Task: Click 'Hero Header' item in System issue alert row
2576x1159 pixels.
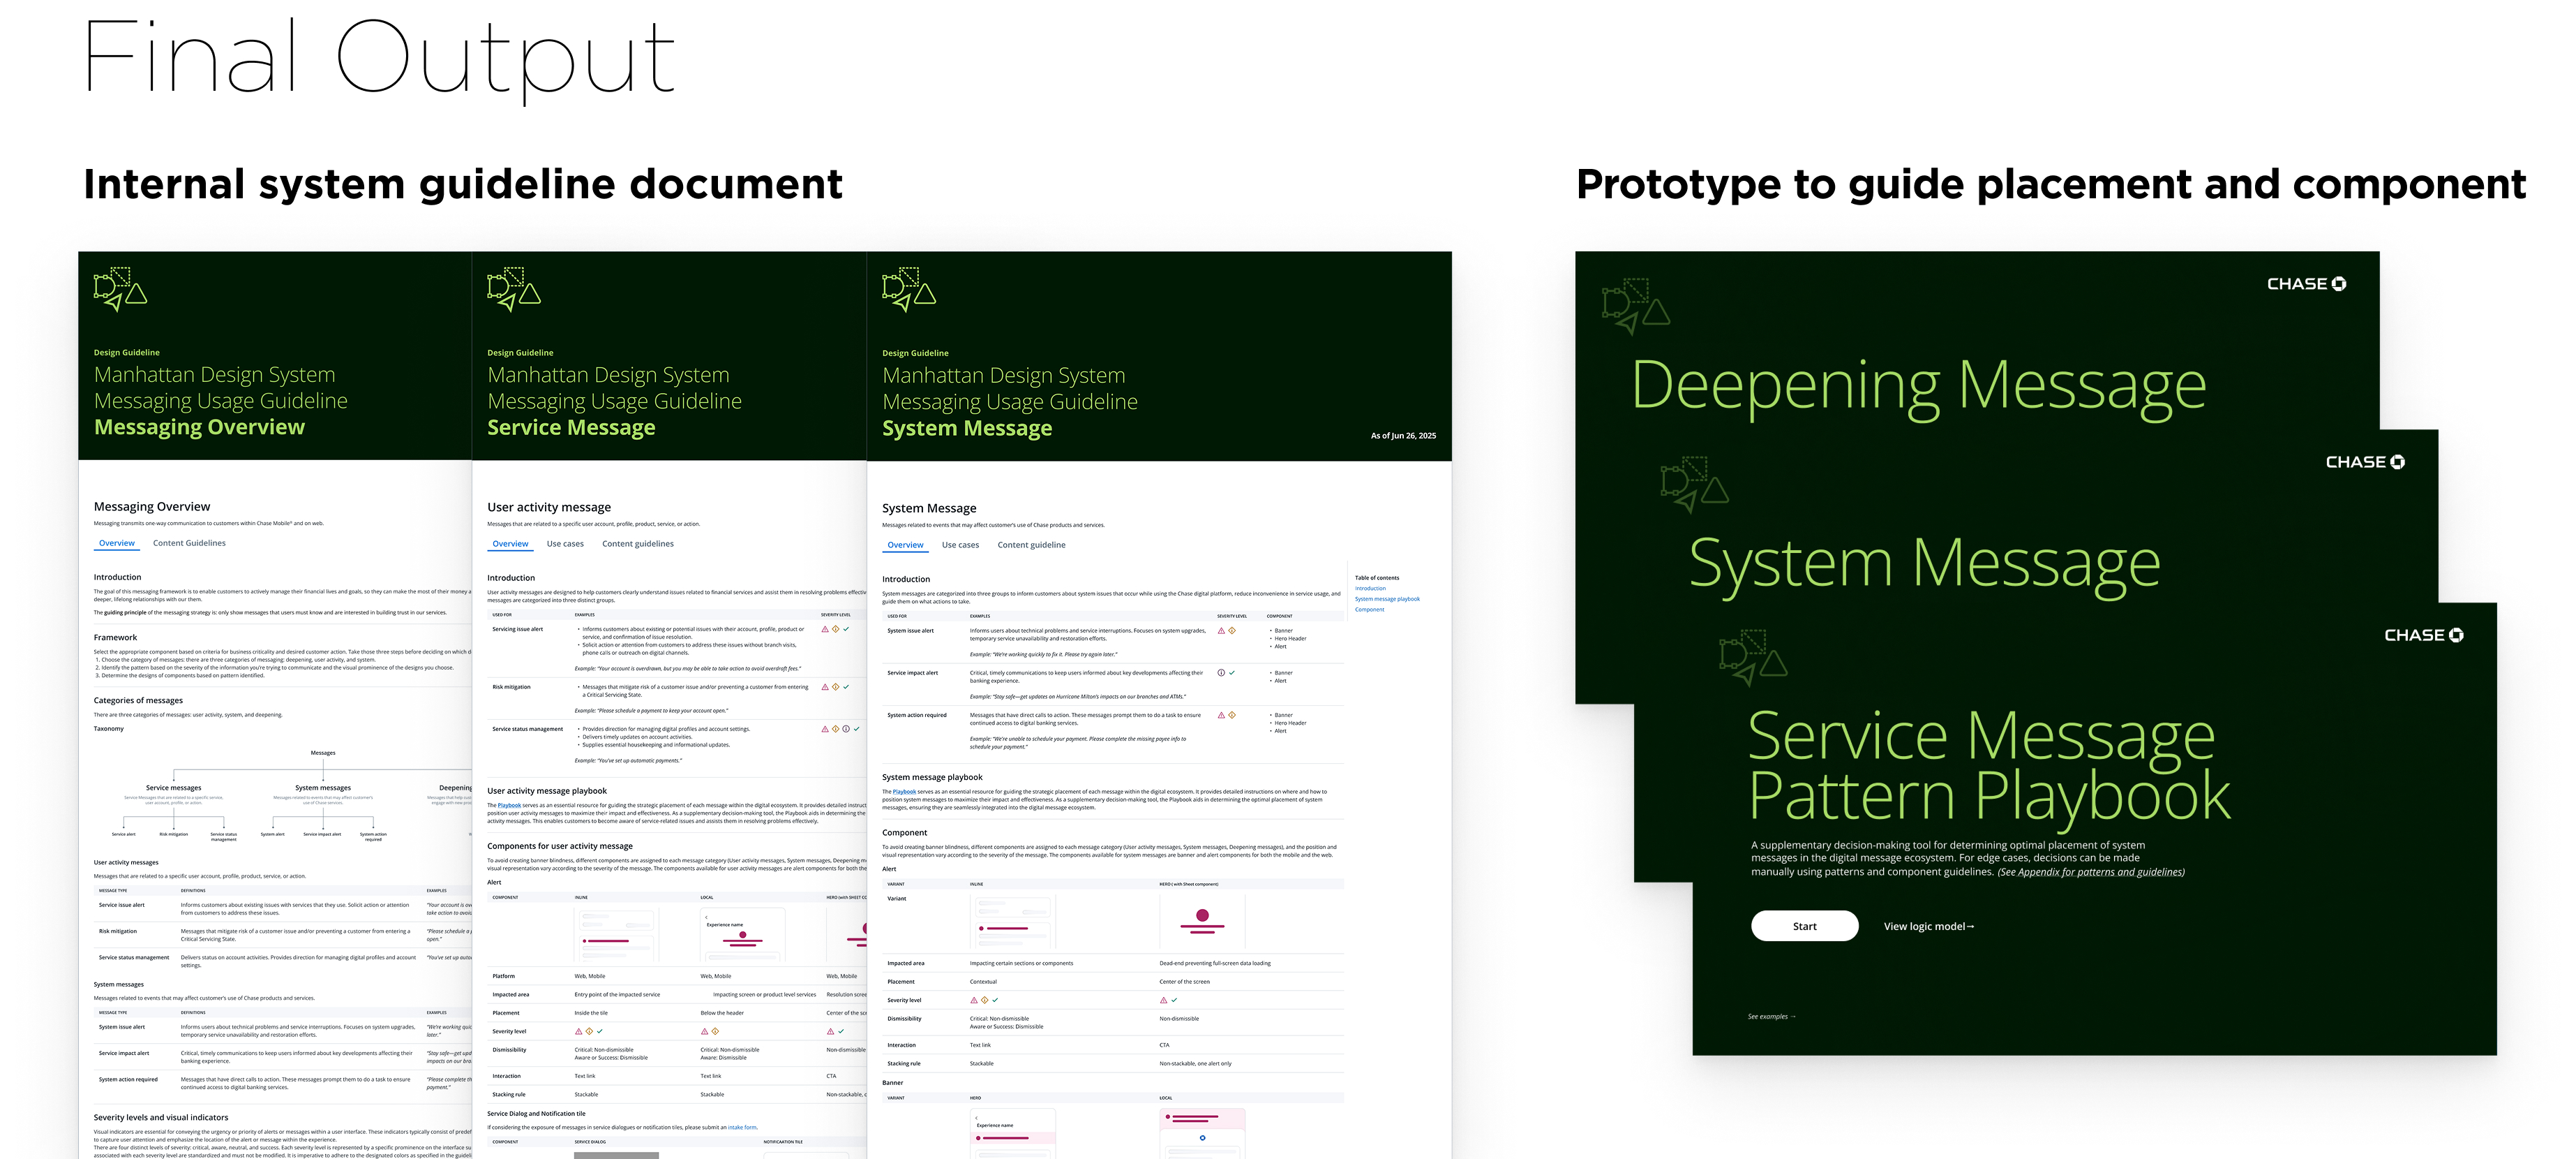Action: tap(1290, 639)
